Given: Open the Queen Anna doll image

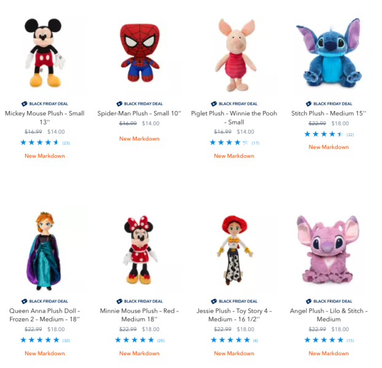Looking at the screenshot, I should pyautogui.click(x=44, y=250).
